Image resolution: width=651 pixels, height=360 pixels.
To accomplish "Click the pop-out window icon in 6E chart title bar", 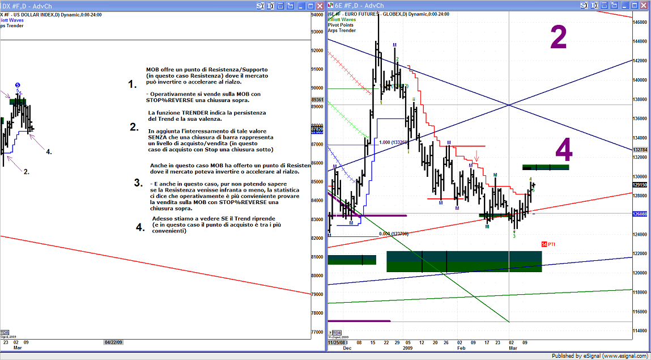I will (x=614, y=5).
